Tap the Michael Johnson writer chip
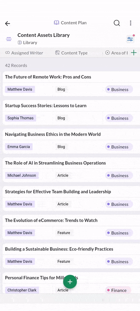This screenshot has height=311, width=140. click(22, 175)
